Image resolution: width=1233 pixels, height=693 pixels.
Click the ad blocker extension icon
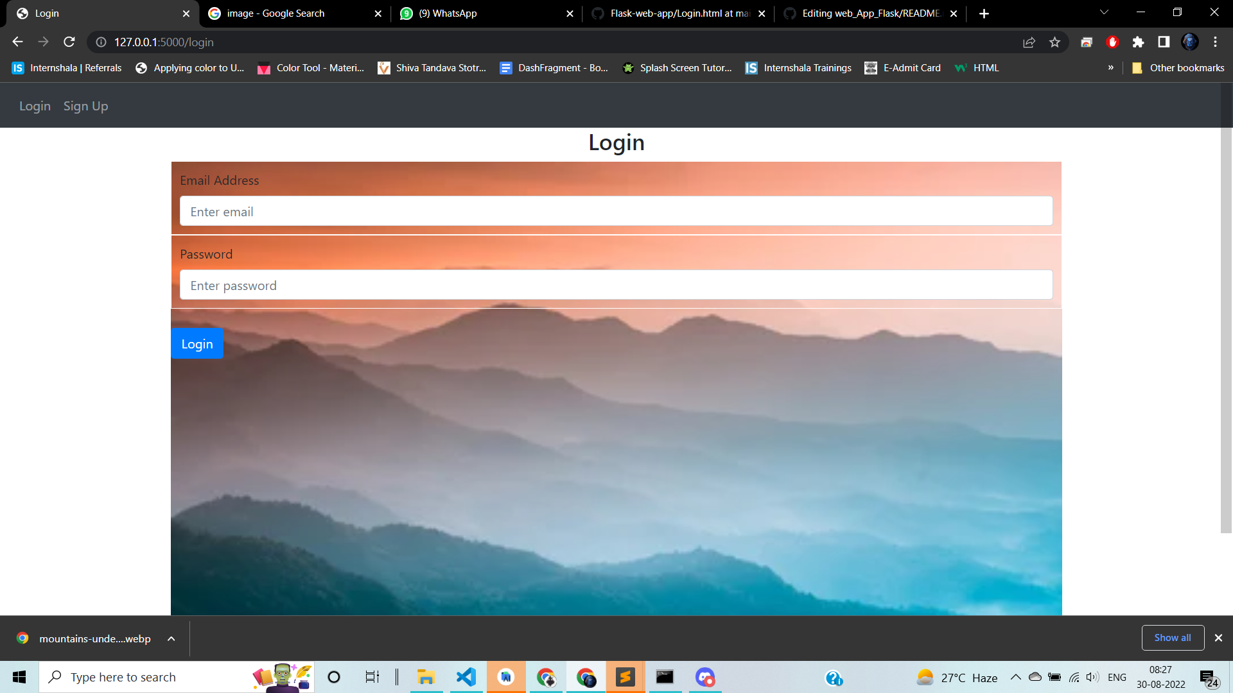pyautogui.click(x=1113, y=42)
